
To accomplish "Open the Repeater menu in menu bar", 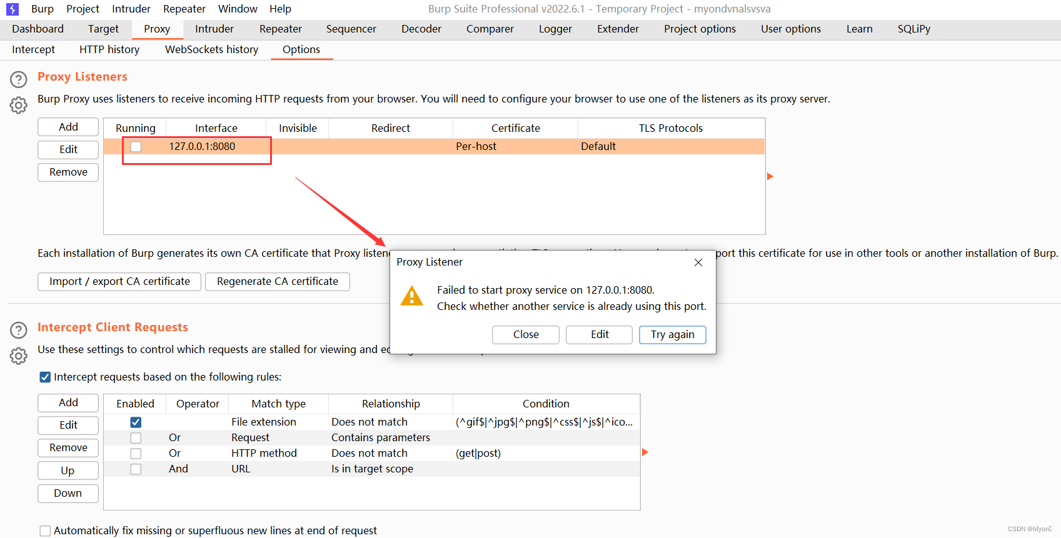I will point(184,9).
